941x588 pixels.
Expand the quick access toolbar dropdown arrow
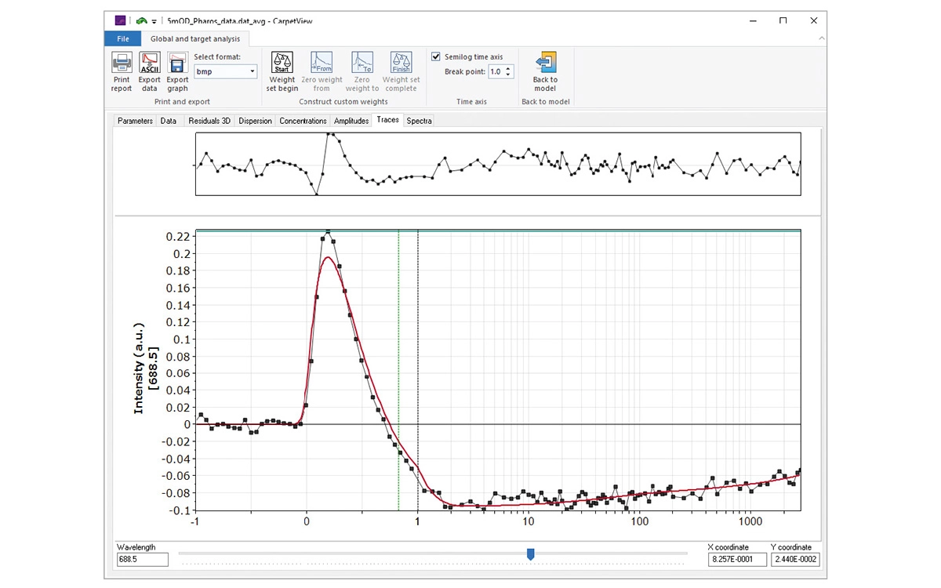pyautogui.click(x=154, y=22)
